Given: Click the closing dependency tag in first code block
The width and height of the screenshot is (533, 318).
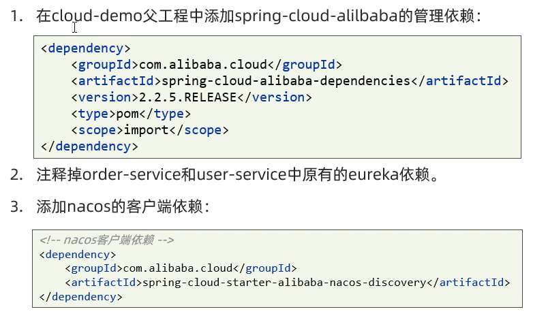Looking at the screenshot, I should click(x=89, y=146).
